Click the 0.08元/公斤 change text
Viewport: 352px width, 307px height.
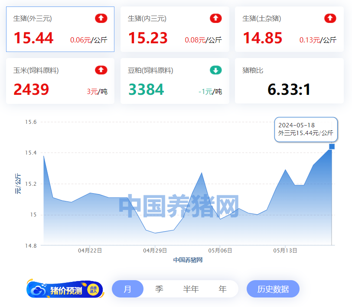tap(203, 40)
